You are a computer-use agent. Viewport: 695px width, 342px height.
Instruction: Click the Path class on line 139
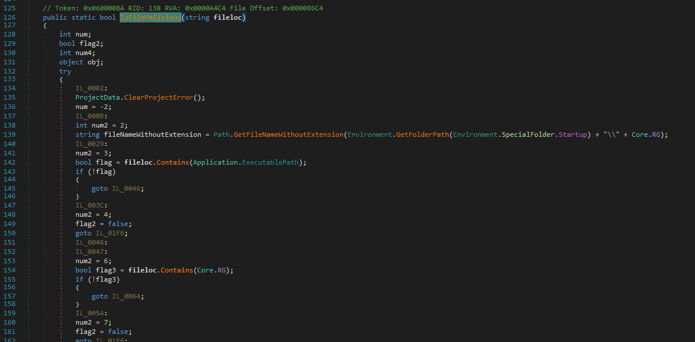pyautogui.click(x=222, y=134)
